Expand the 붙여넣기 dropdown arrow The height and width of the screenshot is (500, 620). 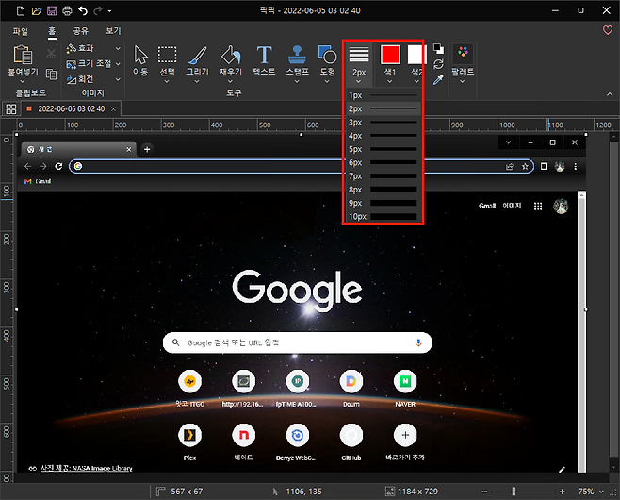pos(23,81)
